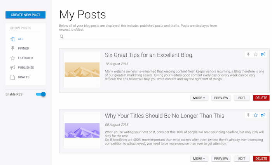Click the pin icon on Six Great Tips post
Viewport: 272px width, 165px height.
coord(248,54)
